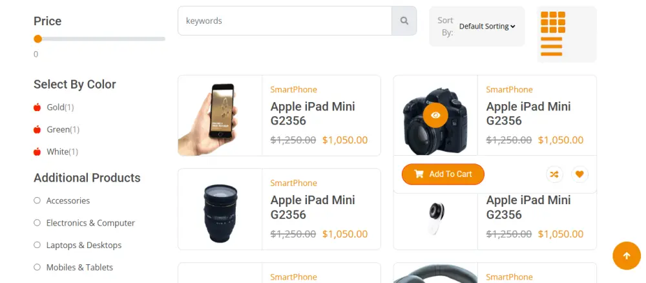This screenshot has width=646, height=283.
Task: Select Electronics & Computer radio option
Action: click(x=37, y=223)
